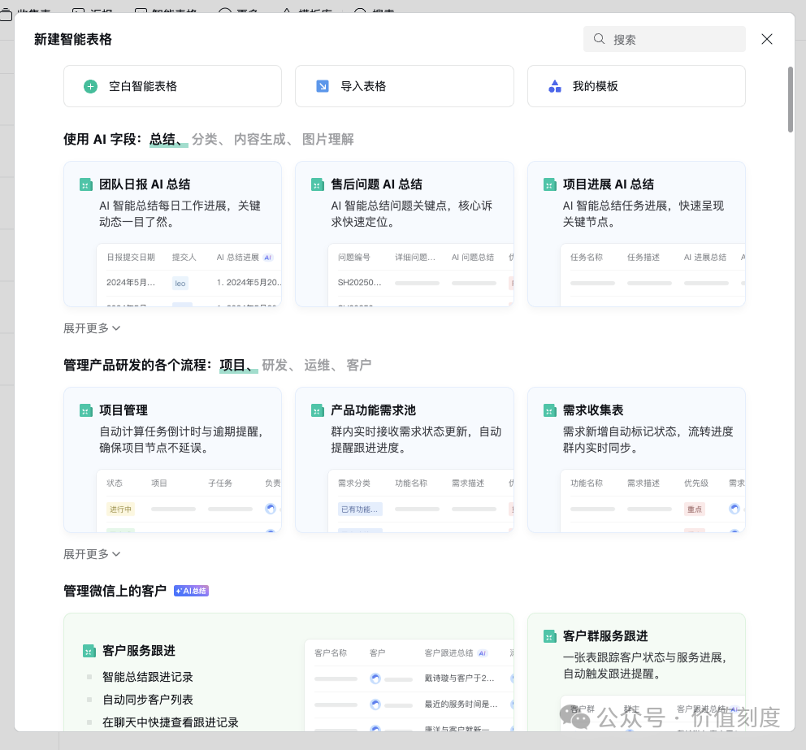This screenshot has height=750, width=806.
Task: Click the SH20250... cell in 售后问题 preview
Action: [359, 283]
